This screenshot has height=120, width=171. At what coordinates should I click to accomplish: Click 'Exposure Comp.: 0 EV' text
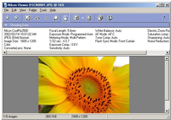(x=63, y=45)
